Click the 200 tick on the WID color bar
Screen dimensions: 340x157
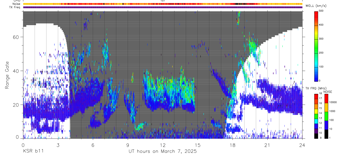(321, 53)
